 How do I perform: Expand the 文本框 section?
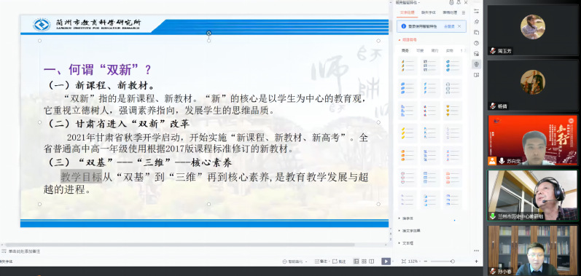pos(406,243)
